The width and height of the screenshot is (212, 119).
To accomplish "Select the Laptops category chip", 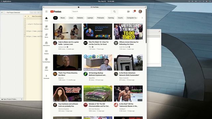I will (x=90, y=18).
